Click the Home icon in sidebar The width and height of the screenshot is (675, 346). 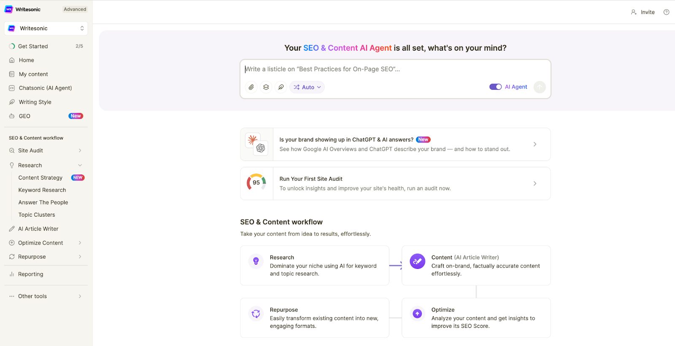pyautogui.click(x=12, y=60)
